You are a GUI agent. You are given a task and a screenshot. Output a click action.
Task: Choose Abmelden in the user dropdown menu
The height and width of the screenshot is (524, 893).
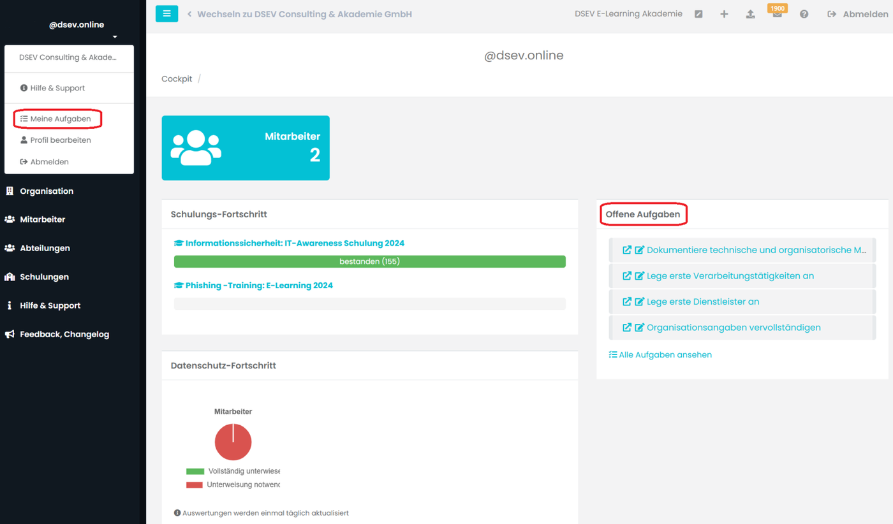click(45, 162)
